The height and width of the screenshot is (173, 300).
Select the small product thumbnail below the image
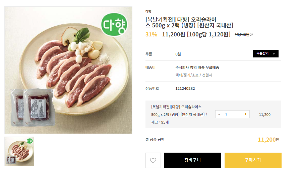(x=19, y=151)
